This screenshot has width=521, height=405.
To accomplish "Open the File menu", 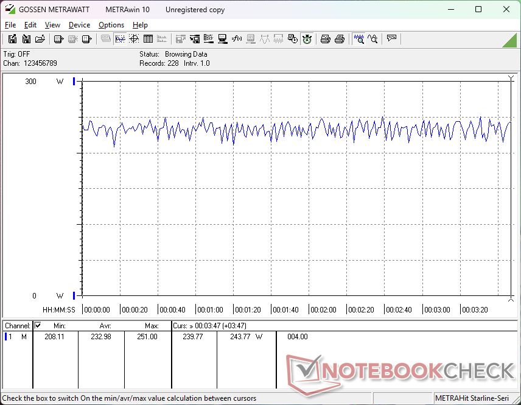I will (10, 25).
